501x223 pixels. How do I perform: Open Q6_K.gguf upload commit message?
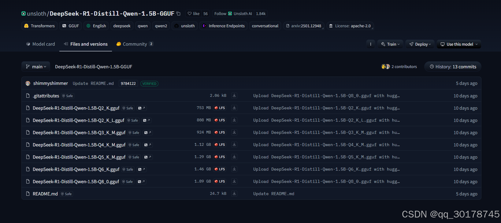(326, 169)
